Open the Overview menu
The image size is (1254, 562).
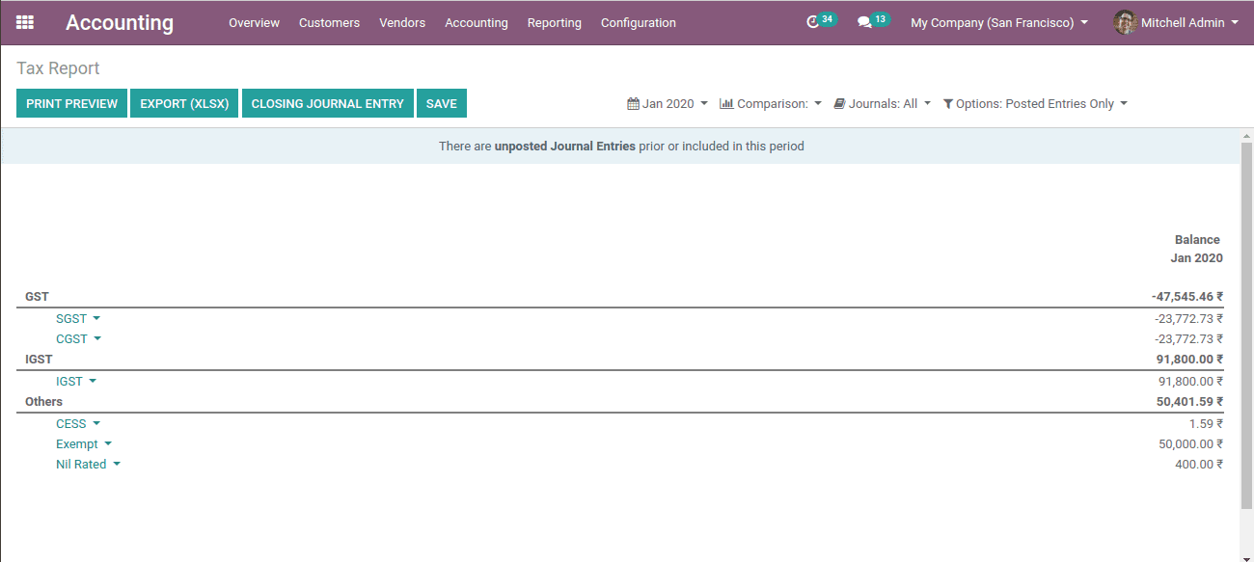[x=254, y=22]
